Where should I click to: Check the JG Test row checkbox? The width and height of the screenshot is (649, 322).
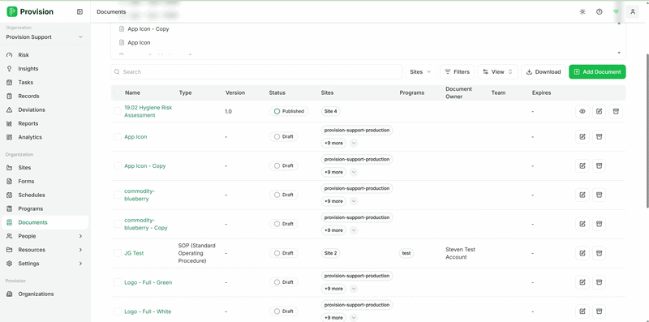coord(118,253)
